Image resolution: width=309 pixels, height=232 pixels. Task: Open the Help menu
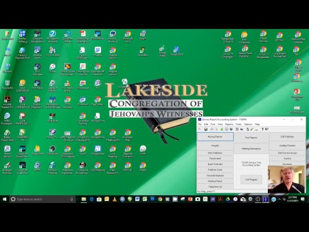[257, 124]
